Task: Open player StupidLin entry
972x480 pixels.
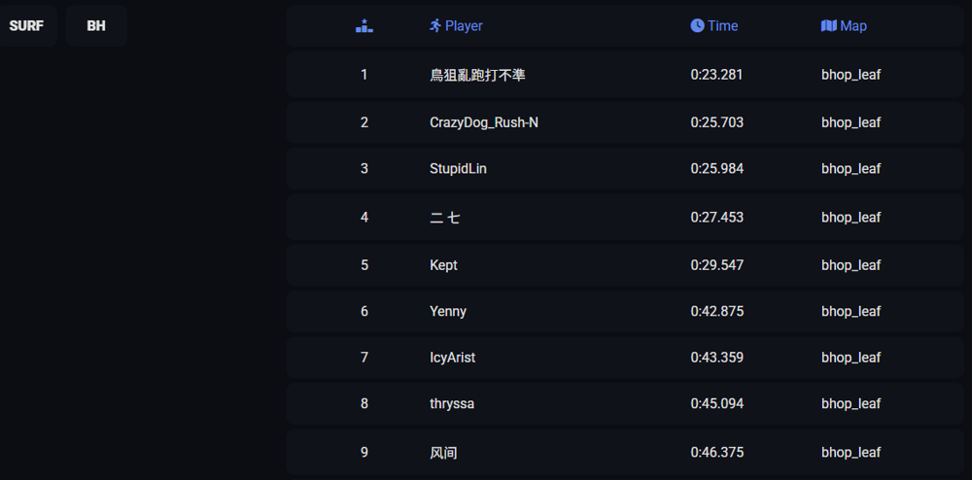Action: pos(458,168)
